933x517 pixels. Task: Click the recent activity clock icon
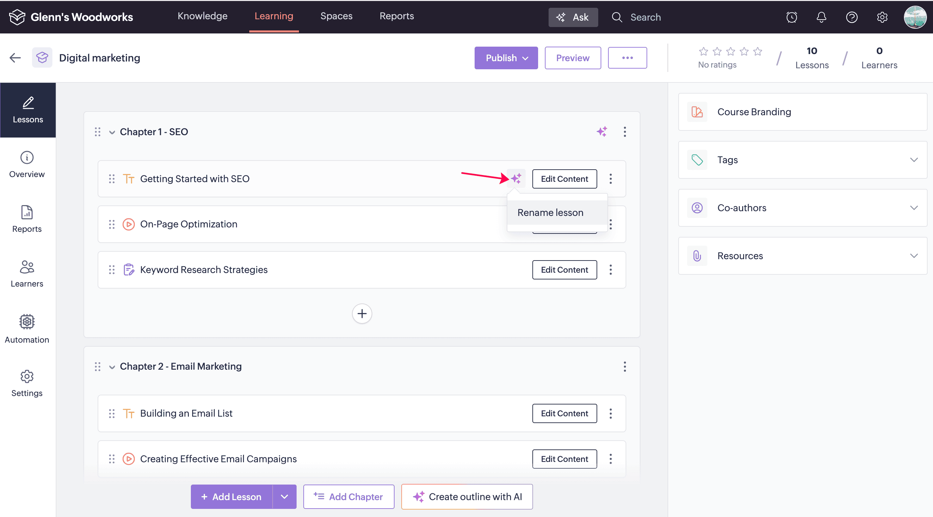tap(791, 17)
